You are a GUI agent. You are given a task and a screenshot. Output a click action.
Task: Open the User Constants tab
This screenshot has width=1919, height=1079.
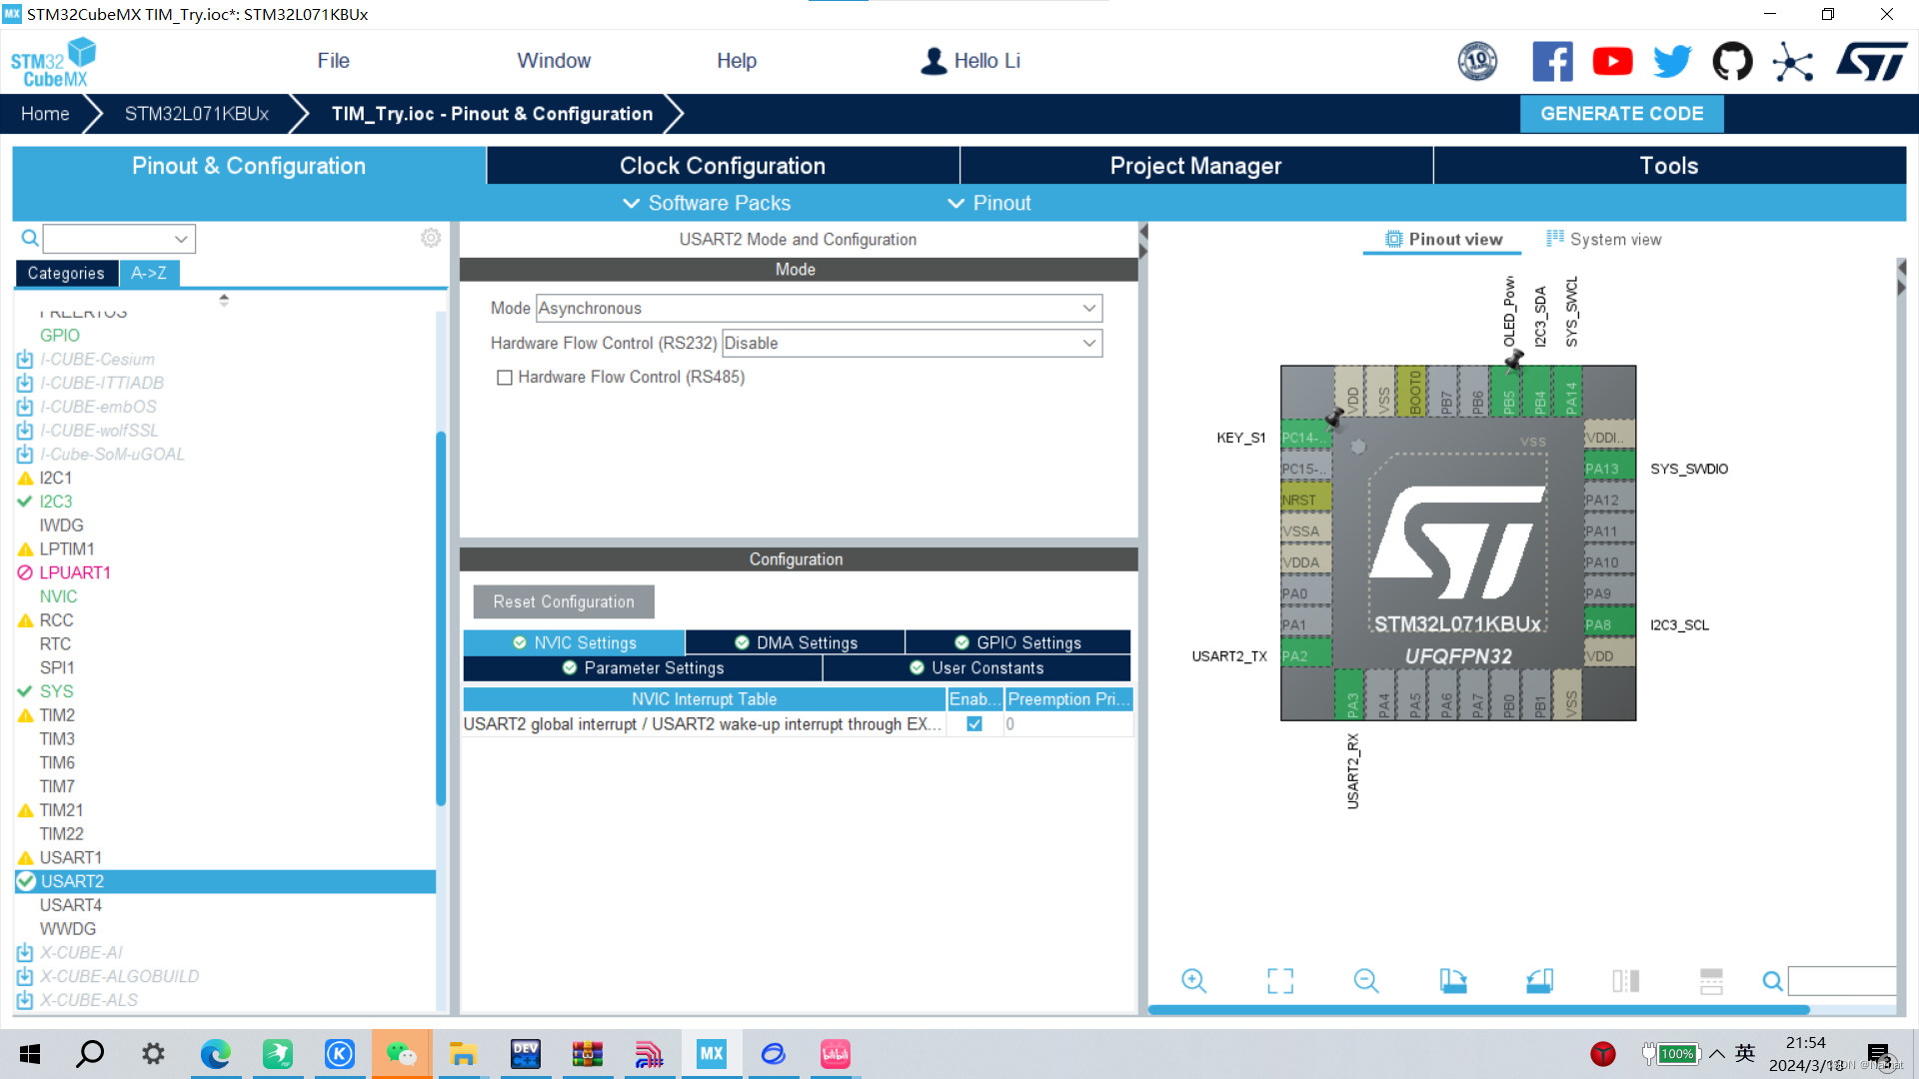click(x=976, y=667)
